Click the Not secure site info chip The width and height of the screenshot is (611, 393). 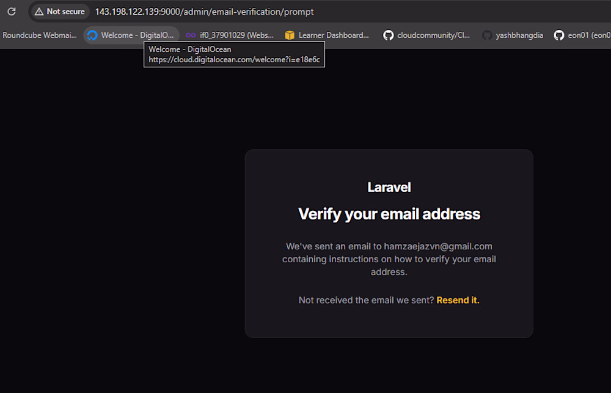(x=59, y=12)
